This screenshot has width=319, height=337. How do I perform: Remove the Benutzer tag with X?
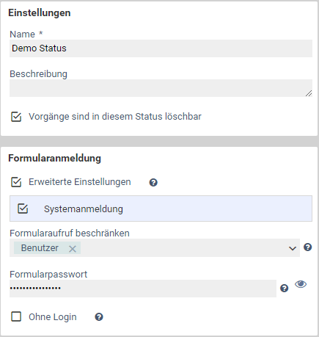73,249
